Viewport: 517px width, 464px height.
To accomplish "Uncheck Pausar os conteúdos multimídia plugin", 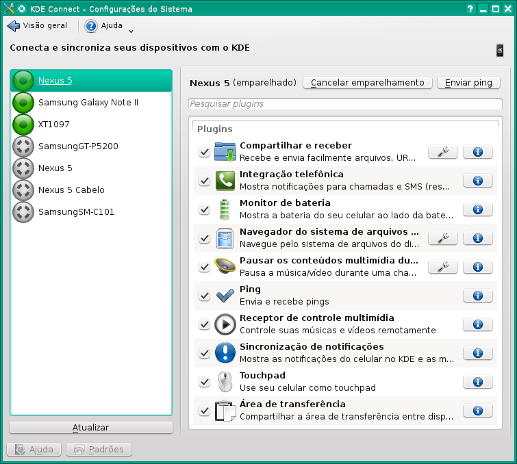I will (205, 267).
